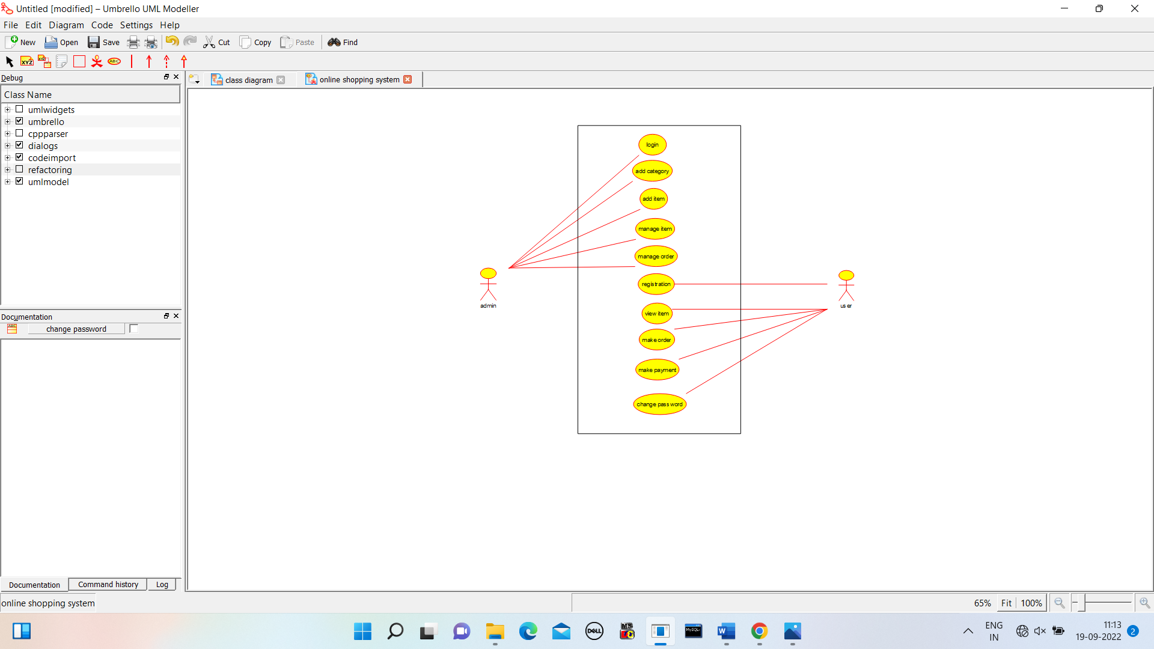Image resolution: width=1154 pixels, height=649 pixels.
Task: Click the Undo arrow icon
Action: (x=172, y=41)
